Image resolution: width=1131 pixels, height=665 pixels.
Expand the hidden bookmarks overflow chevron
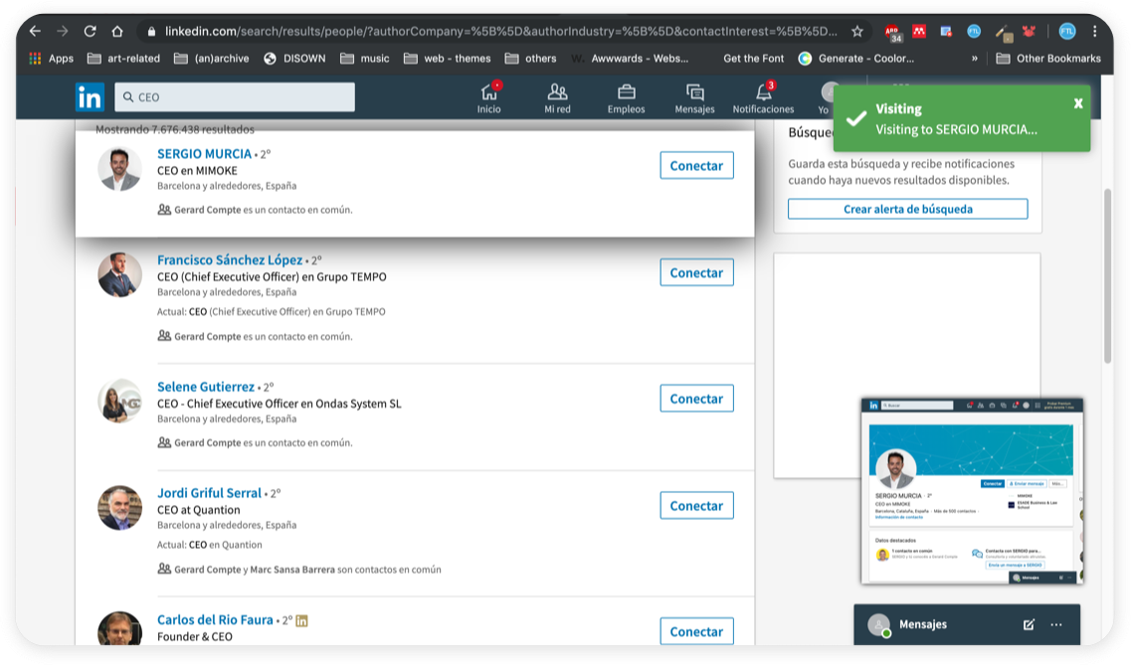click(x=975, y=59)
